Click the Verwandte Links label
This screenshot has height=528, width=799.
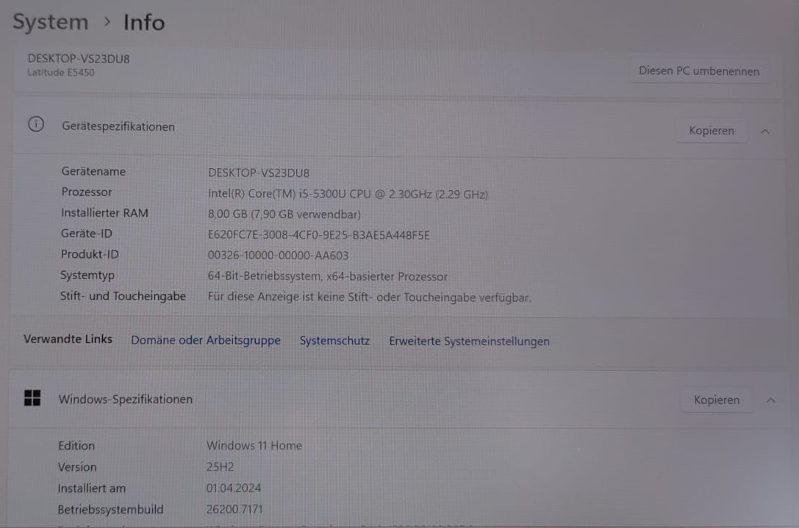(68, 339)
